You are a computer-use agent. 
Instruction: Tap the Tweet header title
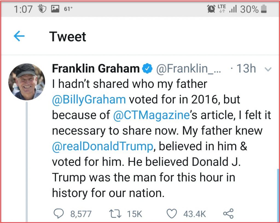coord(68,37)
